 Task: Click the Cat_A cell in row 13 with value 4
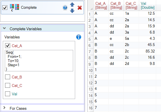click(x=101, y=89)
